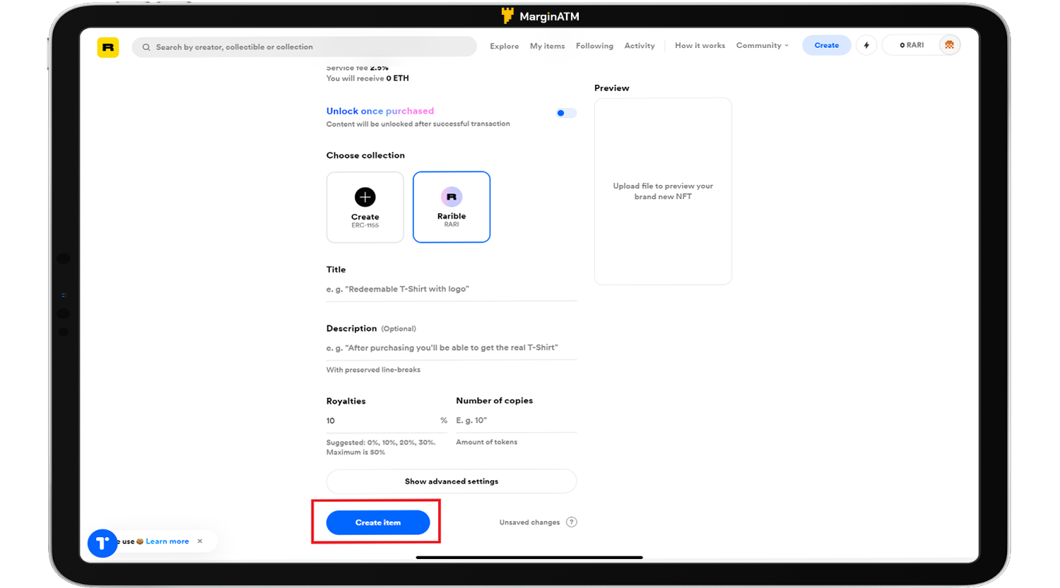Select the Rarible RARI collection card
The image size is (1060, 588).
click(452, 207)
